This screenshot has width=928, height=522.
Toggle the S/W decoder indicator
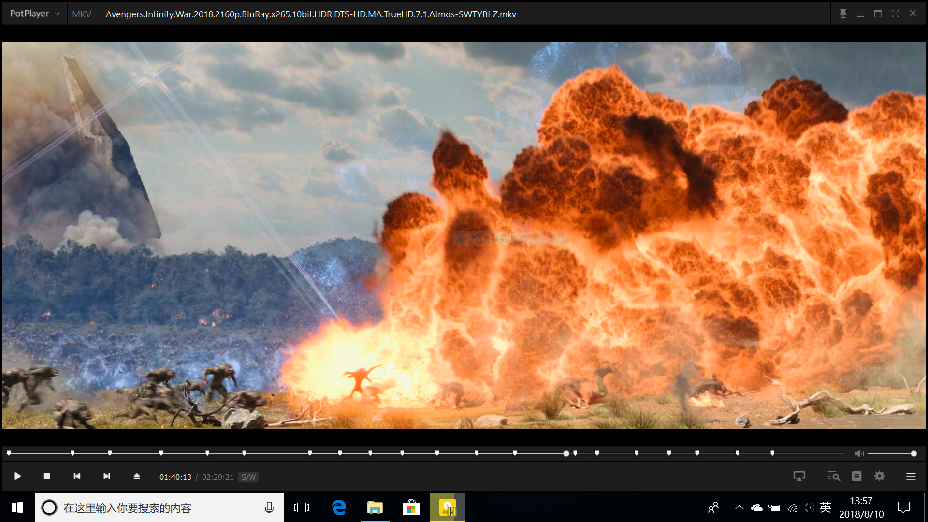click(x=248, y=477)
